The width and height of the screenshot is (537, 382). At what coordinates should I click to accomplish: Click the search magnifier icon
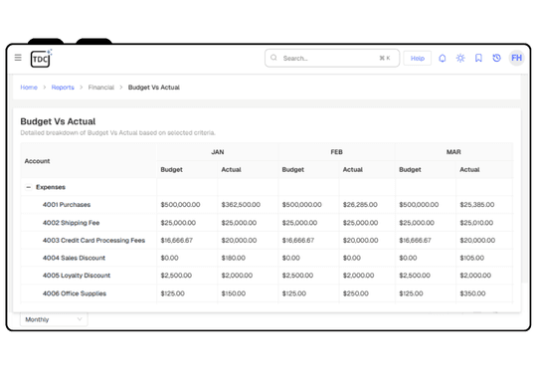click(273, 58)
